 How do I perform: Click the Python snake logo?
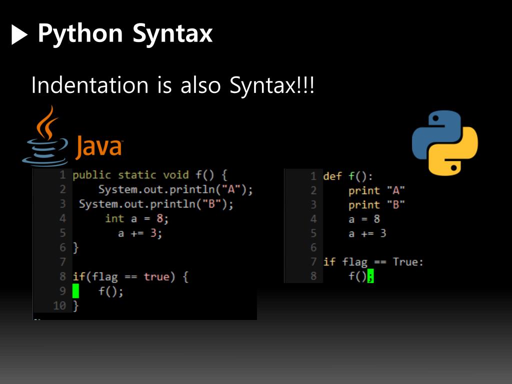[444, 142]
